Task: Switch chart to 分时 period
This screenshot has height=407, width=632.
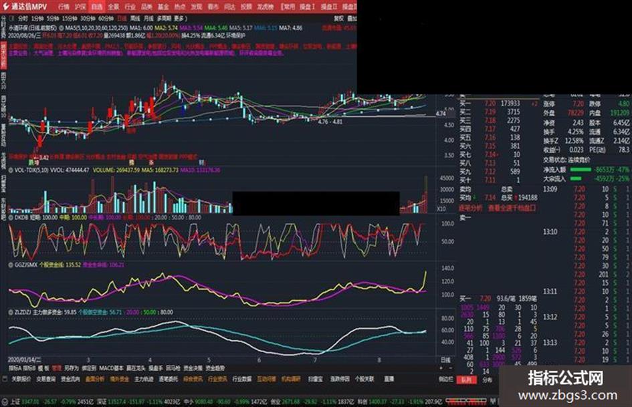Action: click(x=23, y=19)
